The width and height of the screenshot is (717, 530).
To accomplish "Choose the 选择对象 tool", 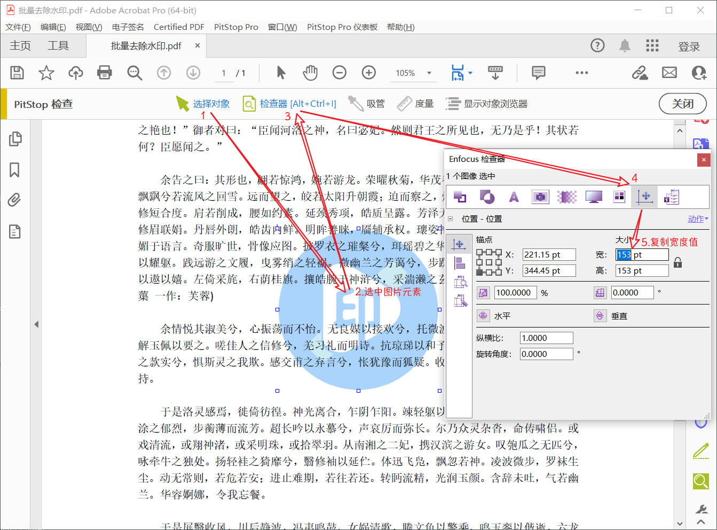I will 203,104.
